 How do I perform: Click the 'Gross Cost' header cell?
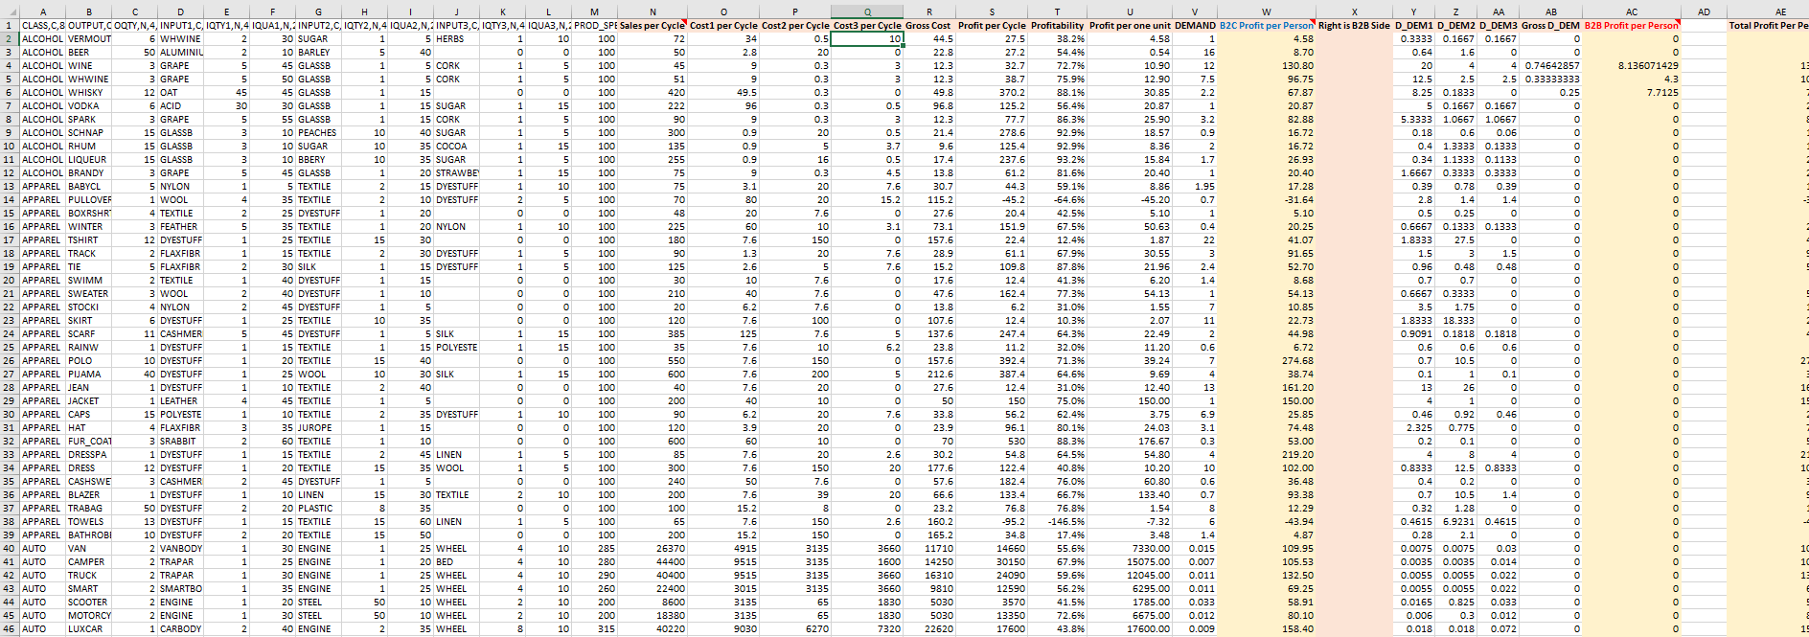(x=929, y=26)
